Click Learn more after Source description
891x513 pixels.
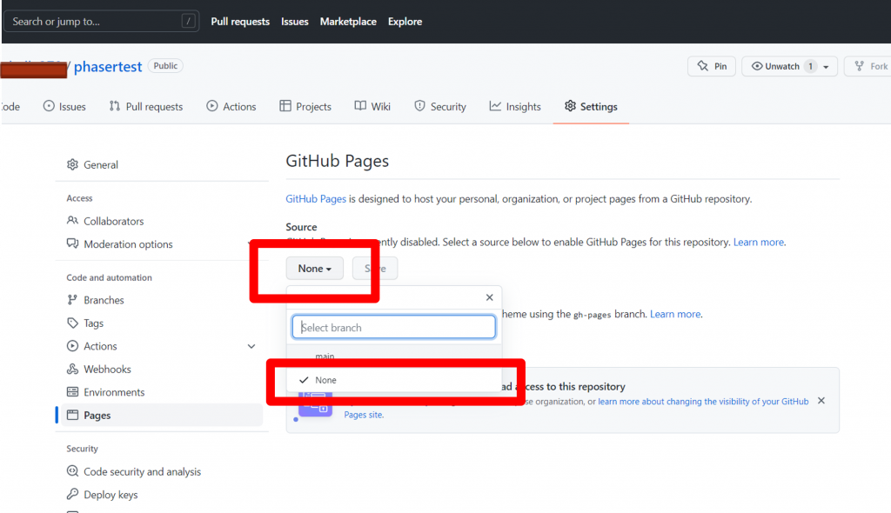point(759,242)
